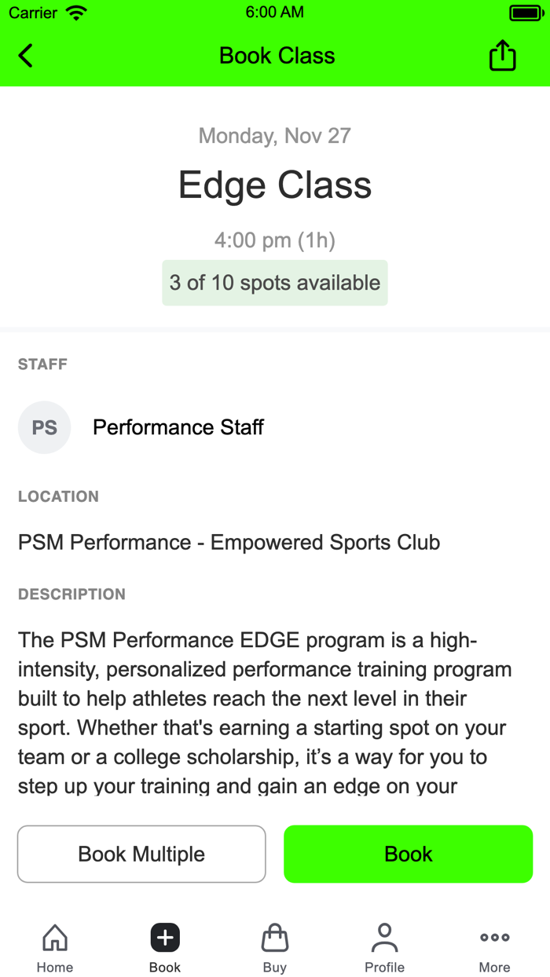Image resolution: width=550 pixels, height=977 pixels.
Task: Tap the back chevron in the top bar
Action: pyautogui.click(x=24, y=55)
